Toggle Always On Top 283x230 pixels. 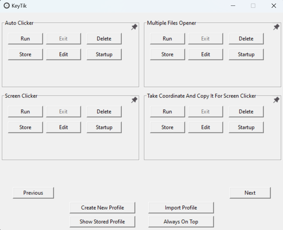coord(181,222)
